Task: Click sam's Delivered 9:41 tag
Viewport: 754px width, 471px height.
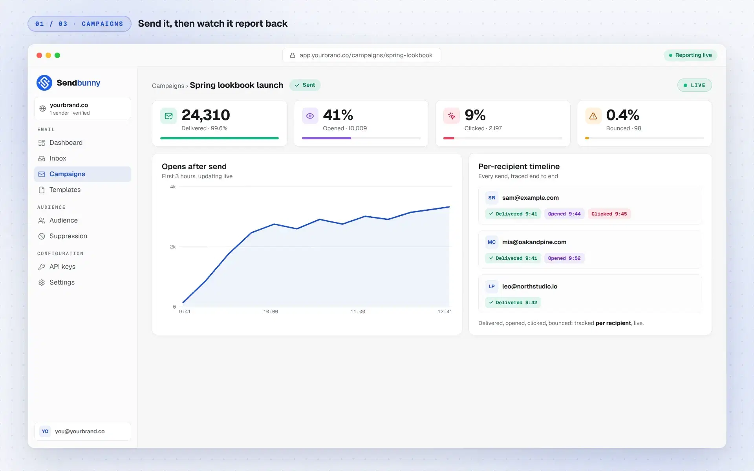Action: (513, 214)
